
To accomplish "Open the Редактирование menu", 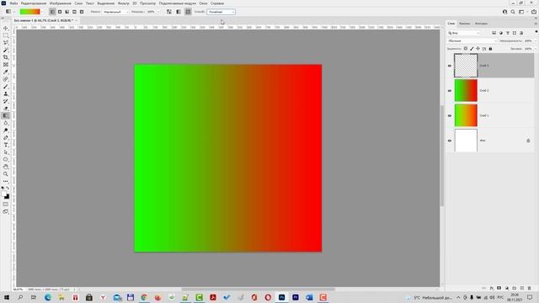I will pos(34,3).
